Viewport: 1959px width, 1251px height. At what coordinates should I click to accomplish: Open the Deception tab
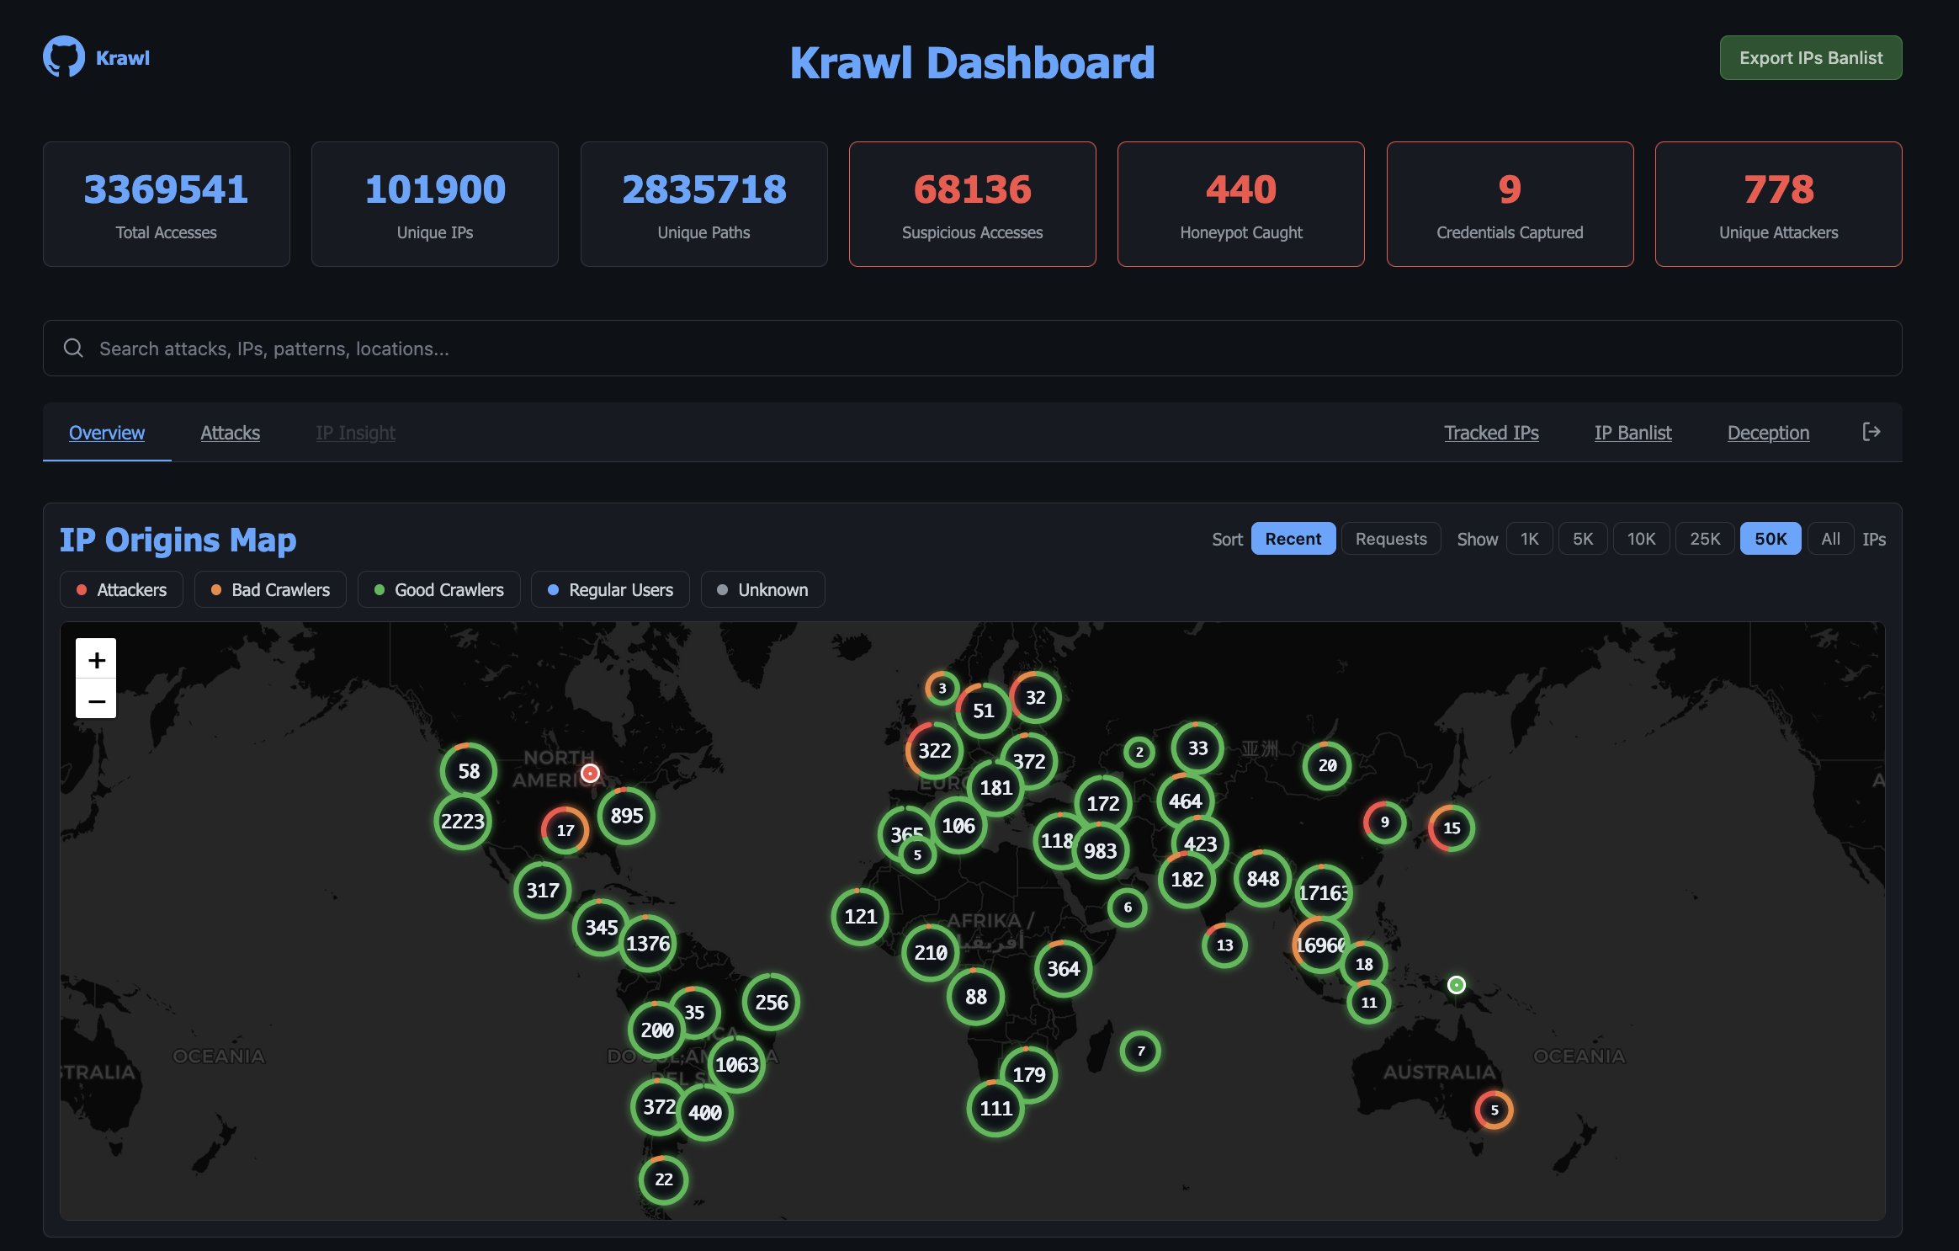pos(1768,433)
